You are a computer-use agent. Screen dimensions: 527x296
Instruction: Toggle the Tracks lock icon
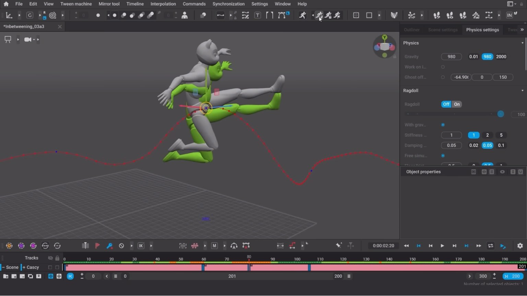click(57, 258)
